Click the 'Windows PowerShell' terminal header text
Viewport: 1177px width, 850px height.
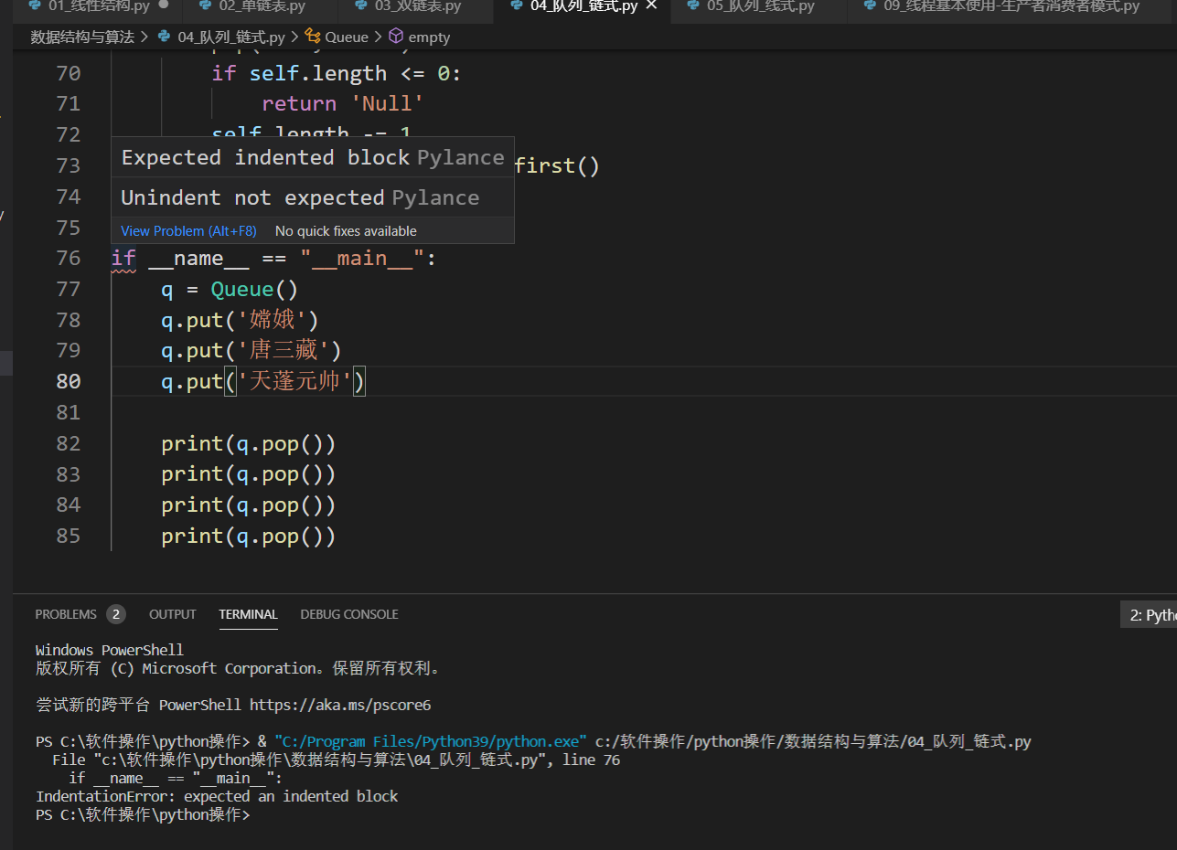110,651
